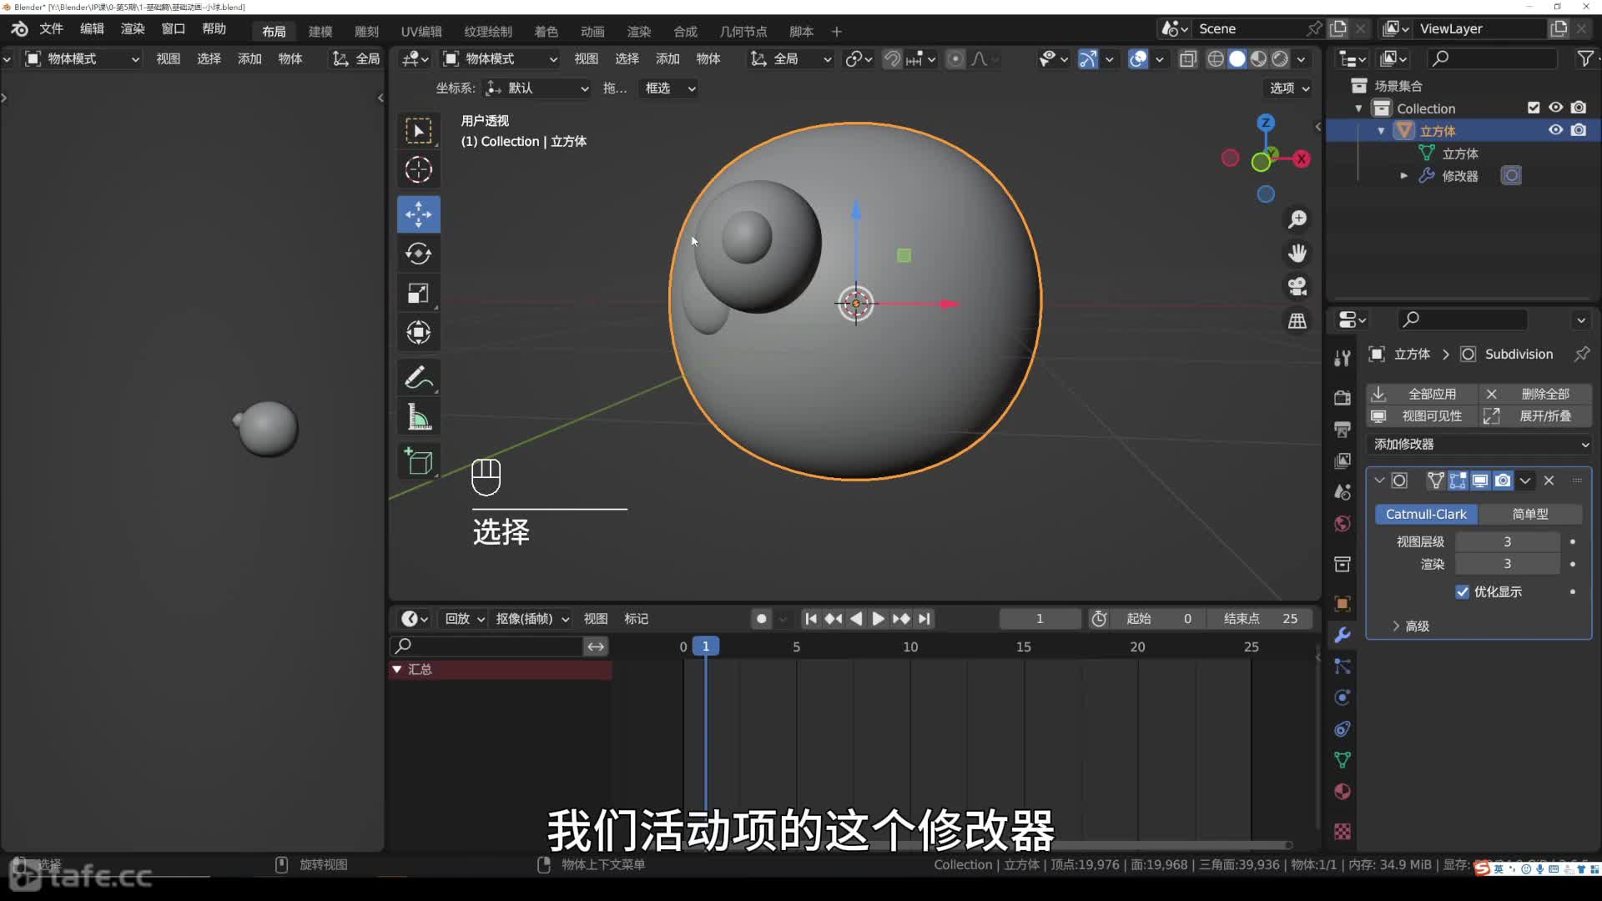Open the Tool properties tab

click(x=1343, y=359)
